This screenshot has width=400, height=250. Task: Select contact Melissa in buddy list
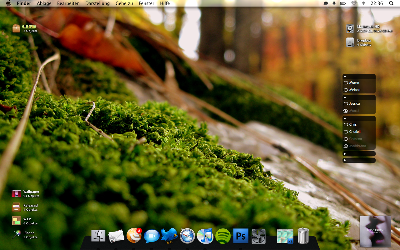tap(359, 90)
